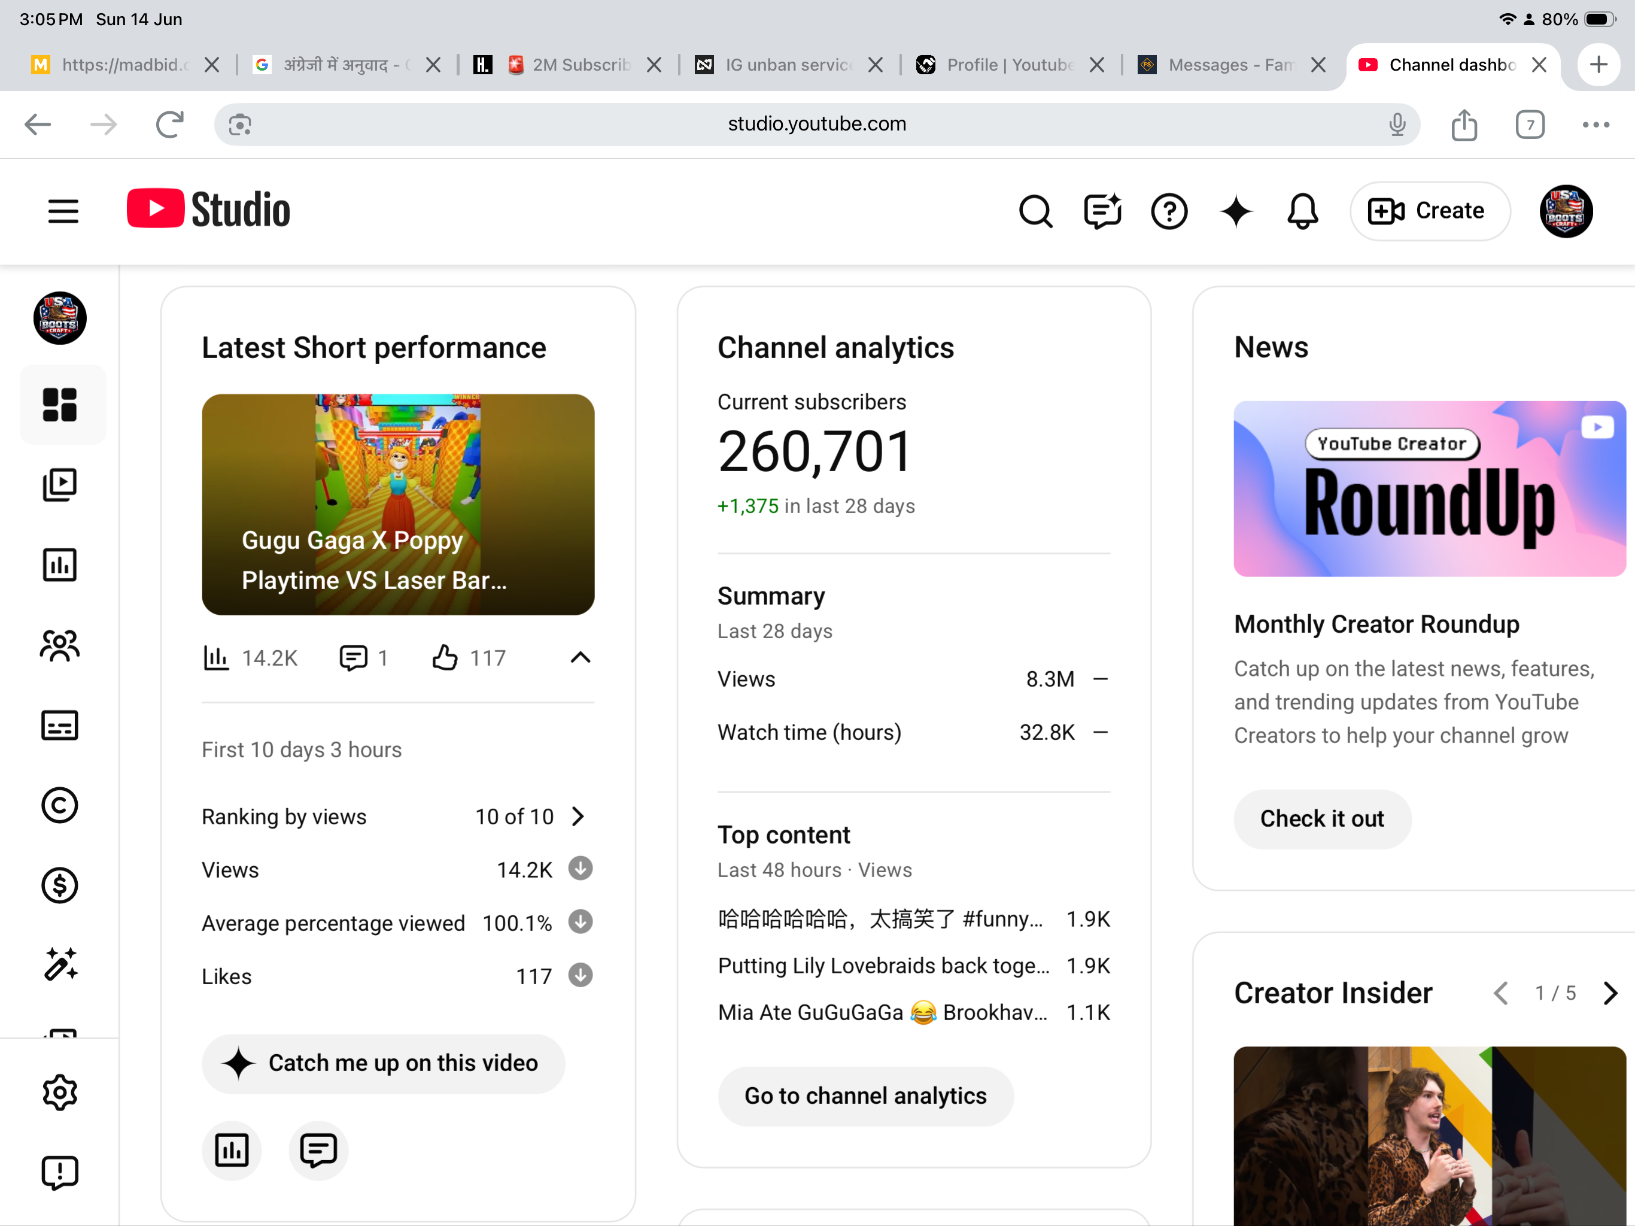The height and width of the screenshot is (1226, 1635).
Task: Click the sparkle Ask Studio icon in header
Action: click(x=1236, y=211)
